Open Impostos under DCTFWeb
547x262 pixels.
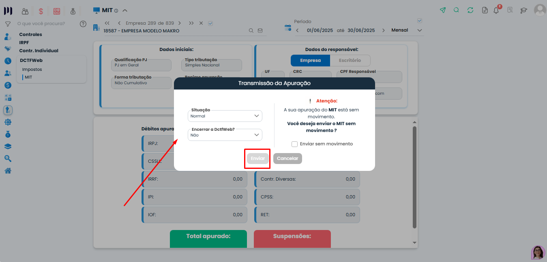[32, 69]
